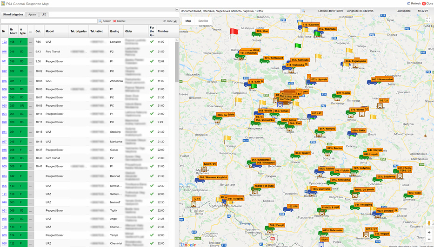
Task: Zoom in on the map
Action: pyautogui.click(x=429, y=232)
